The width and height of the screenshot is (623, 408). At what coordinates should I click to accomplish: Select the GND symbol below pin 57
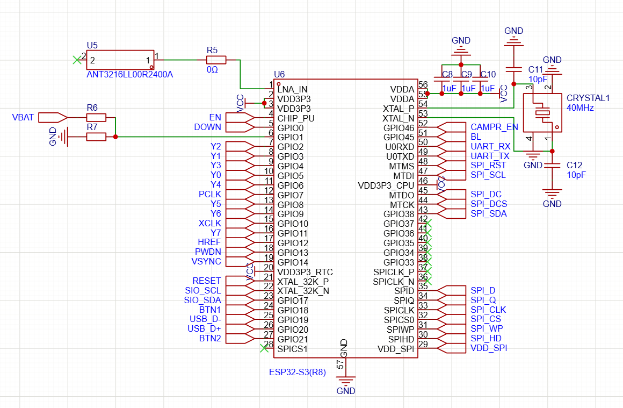coord(346,381)
